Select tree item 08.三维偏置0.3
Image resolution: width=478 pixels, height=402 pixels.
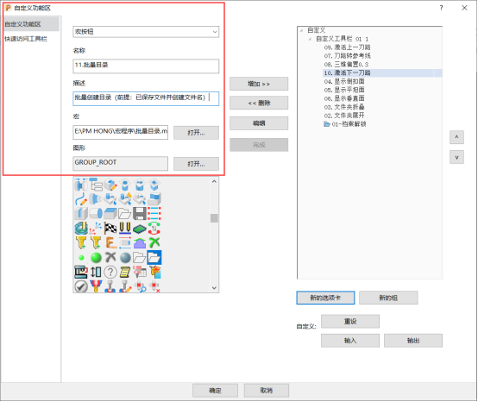coord(346,65)
